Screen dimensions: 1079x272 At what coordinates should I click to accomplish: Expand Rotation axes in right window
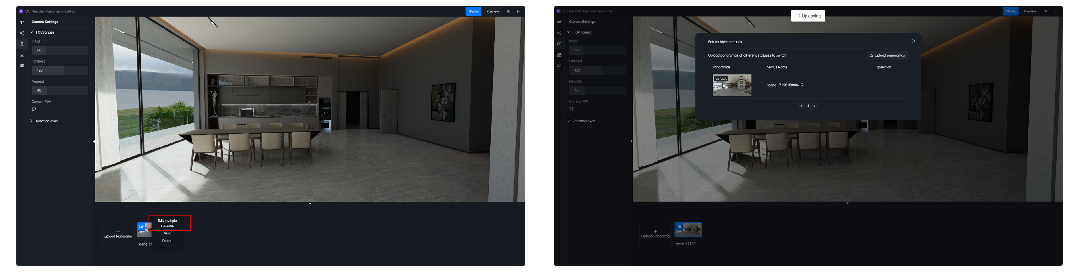tap(568, 121)
